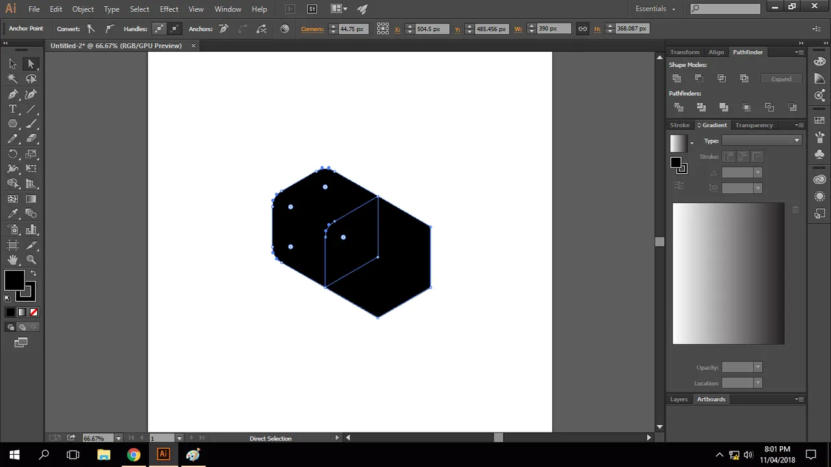831x467 pixels.
Task: Expand the gradient swatch preset arrow
Action: click(x=691, y=143)
